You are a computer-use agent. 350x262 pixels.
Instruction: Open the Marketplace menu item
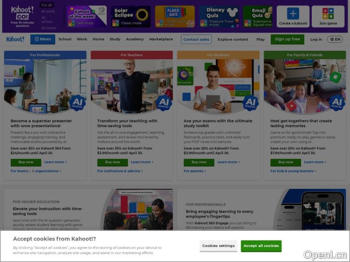pos(161,39)
